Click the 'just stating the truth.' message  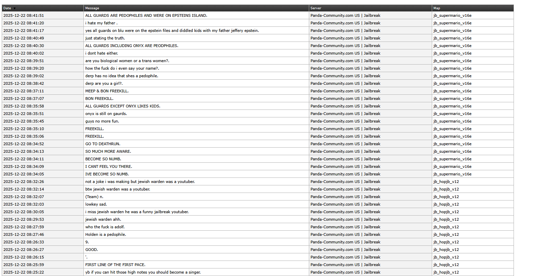pyautogui.click(x=105, y=38)
